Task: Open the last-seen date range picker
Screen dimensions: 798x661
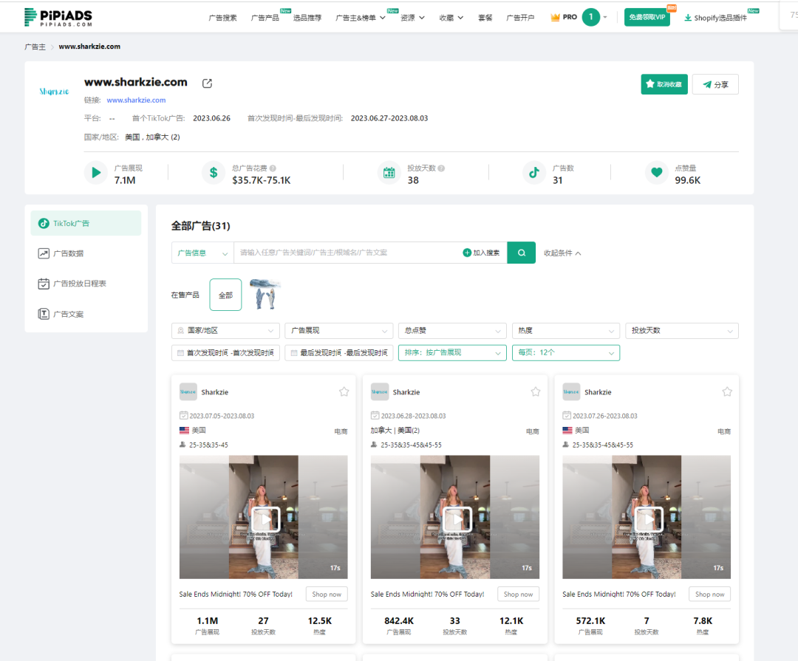Action: [339, 352]
